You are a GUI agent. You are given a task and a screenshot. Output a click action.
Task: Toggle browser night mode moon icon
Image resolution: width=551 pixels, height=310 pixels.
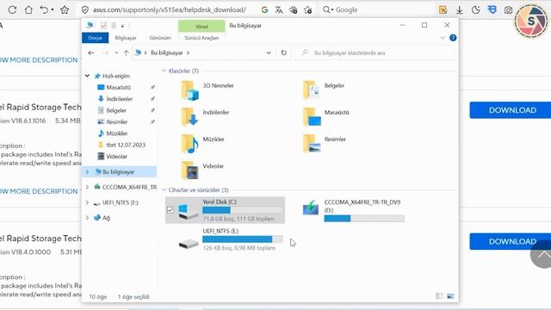476,9
